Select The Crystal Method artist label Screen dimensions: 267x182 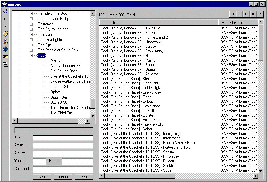click(x=53, y=29)
